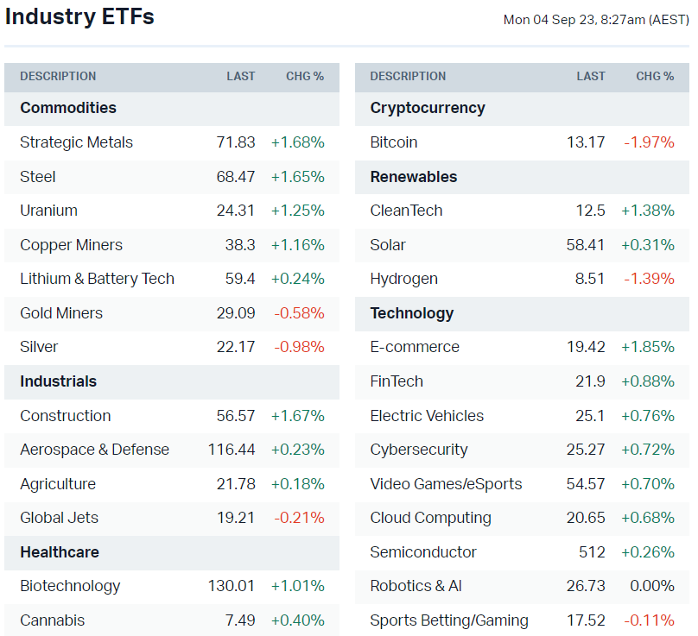Image resolution: width=698 pixels, height=636 pixels.
Task: Open the Strategic Metals ETF row
Action: click(76, 142)
